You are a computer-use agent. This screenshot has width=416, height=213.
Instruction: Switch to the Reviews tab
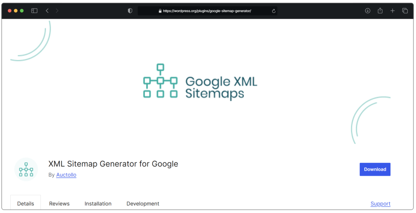tap(59, 204)
